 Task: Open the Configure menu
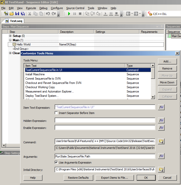(57, 8)
